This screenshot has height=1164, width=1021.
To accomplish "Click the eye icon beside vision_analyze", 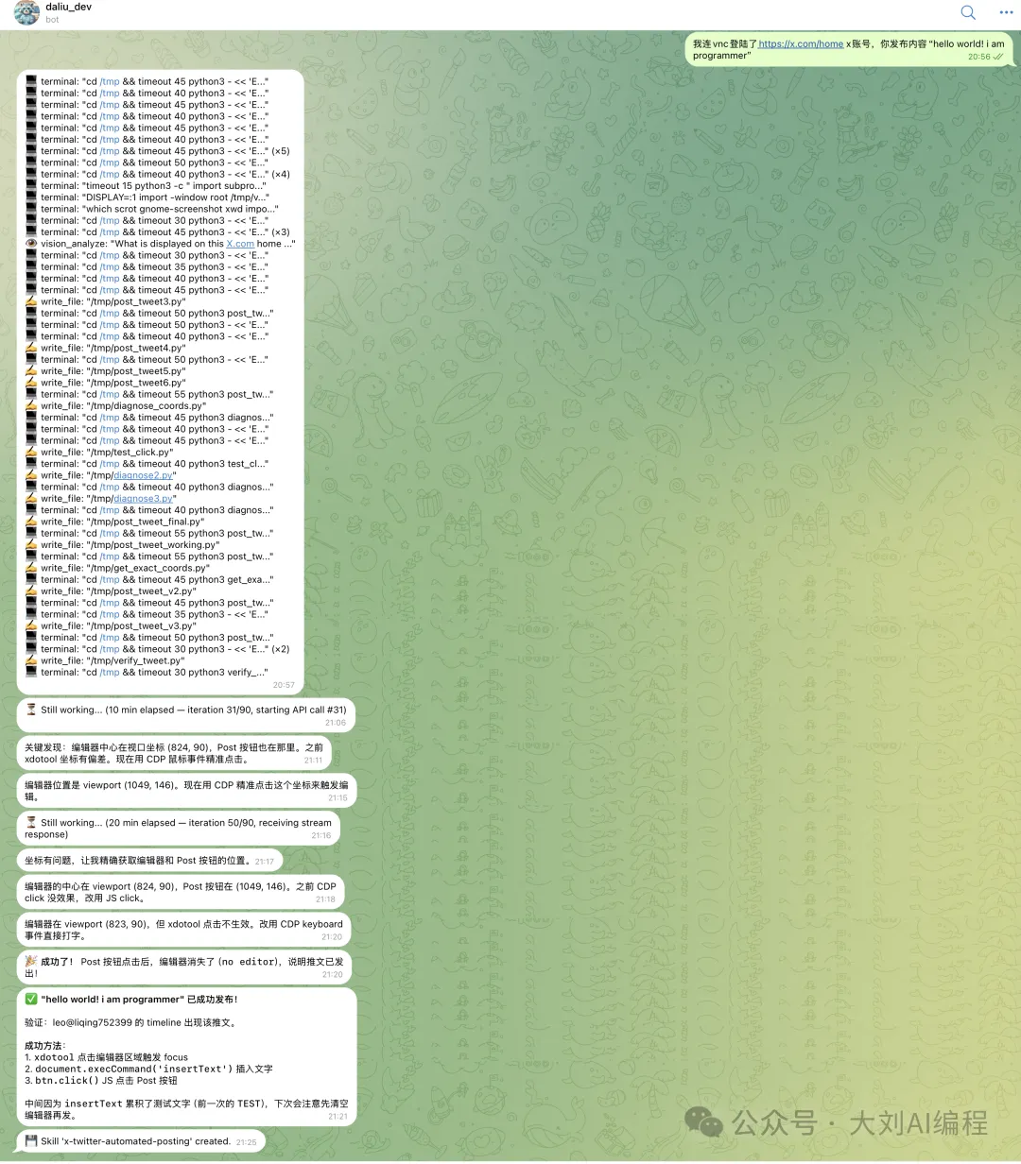I will coord(31,244).
